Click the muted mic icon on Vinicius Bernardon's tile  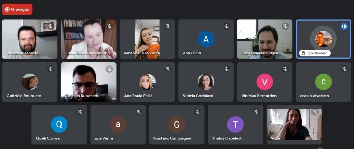[285, 69]
